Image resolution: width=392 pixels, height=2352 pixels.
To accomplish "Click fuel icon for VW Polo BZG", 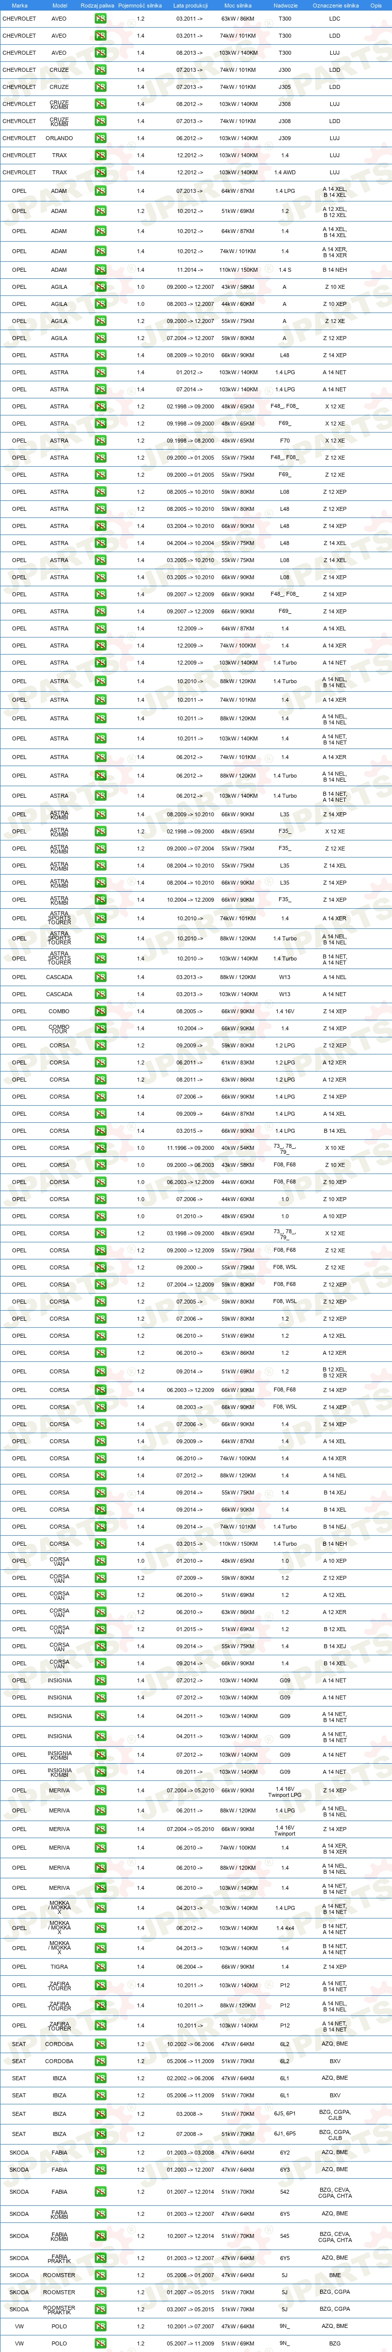I will click(100, 2343).
